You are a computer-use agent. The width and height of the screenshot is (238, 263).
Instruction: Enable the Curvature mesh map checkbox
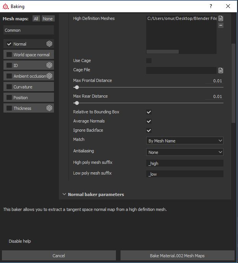(x=9, y=87)
